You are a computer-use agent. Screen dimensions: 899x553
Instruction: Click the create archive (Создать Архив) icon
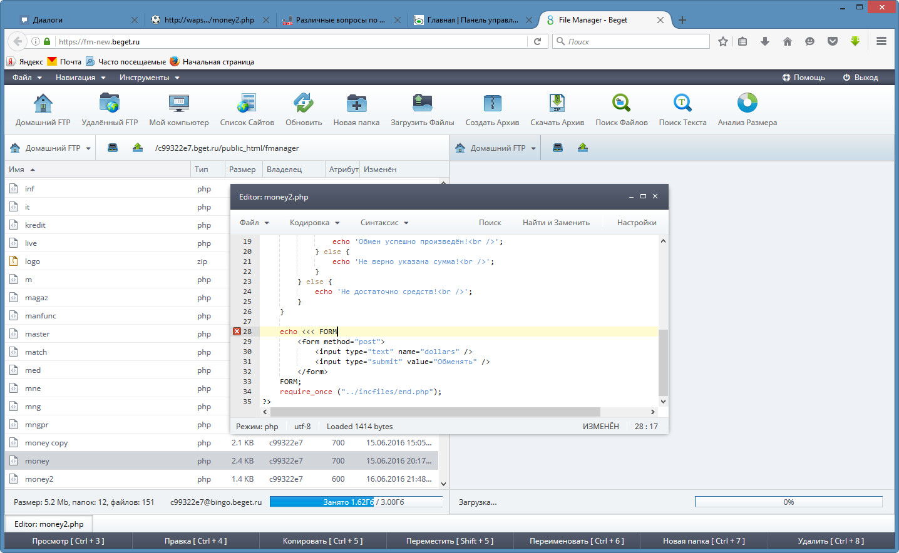point(492,103)
